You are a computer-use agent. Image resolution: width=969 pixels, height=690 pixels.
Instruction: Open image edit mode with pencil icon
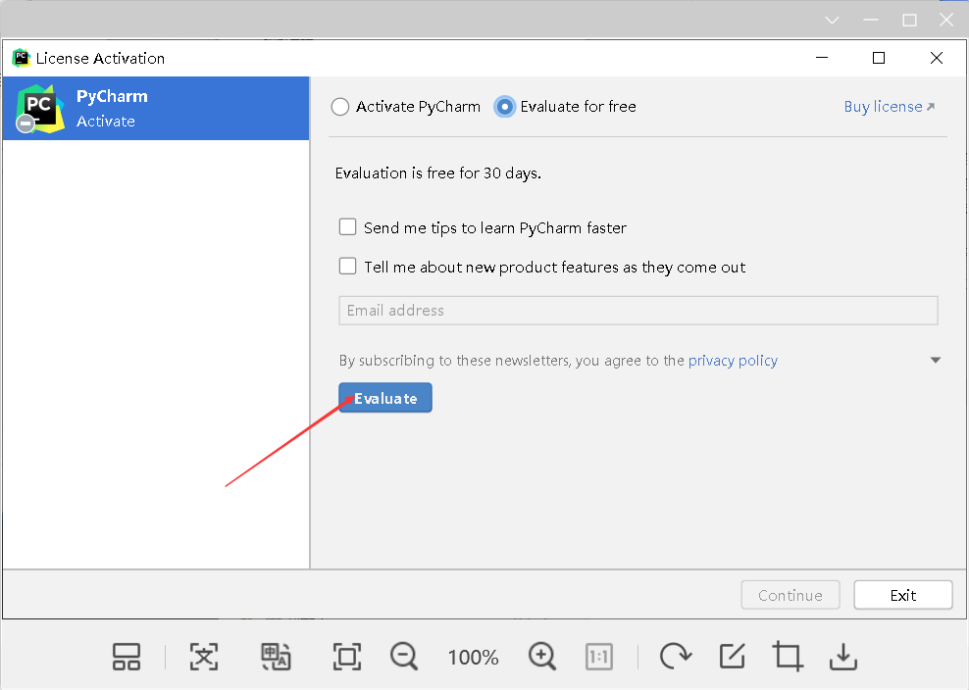733,657
